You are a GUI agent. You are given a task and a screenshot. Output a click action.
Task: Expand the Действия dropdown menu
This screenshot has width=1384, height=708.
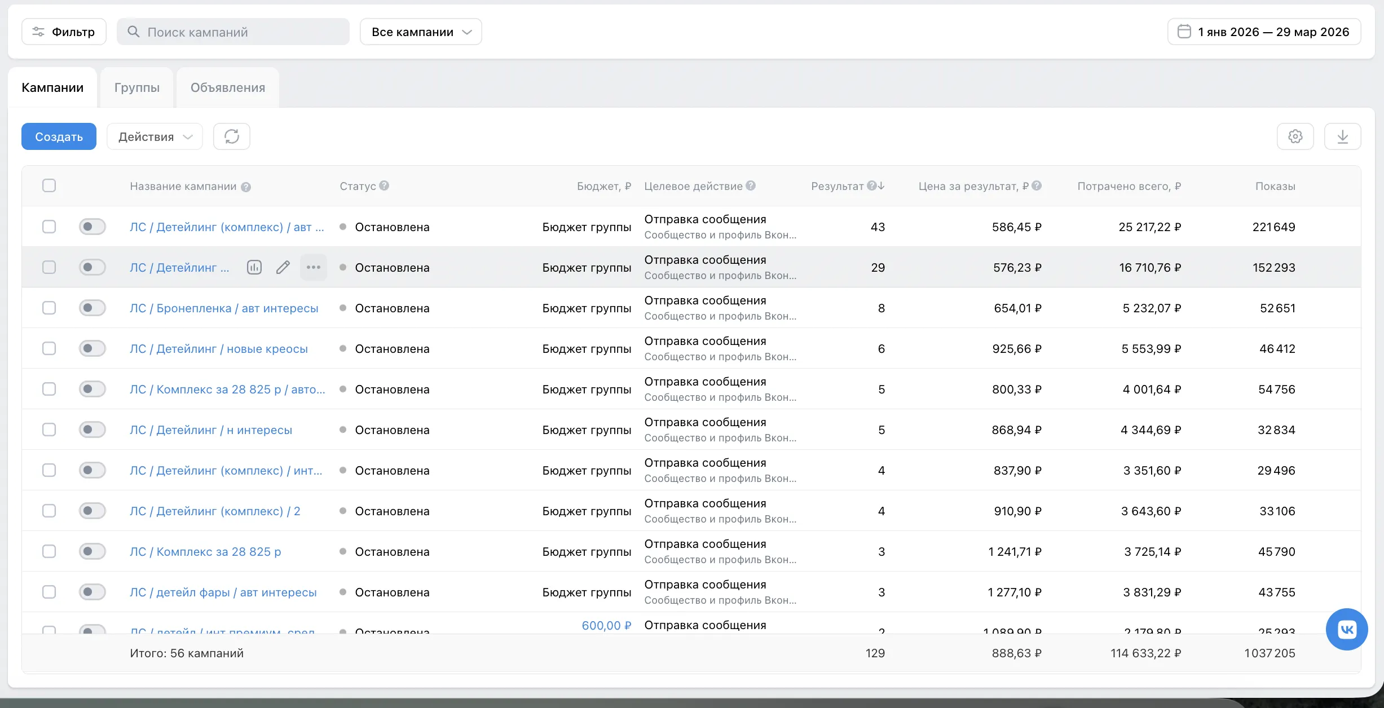pyautogui.click(x=155, y=136)
